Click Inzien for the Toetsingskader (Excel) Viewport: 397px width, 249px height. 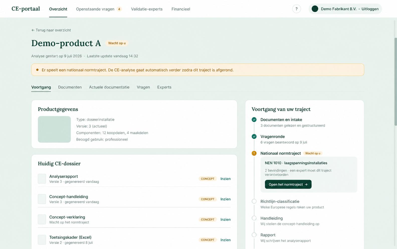[x=226, y=240]
